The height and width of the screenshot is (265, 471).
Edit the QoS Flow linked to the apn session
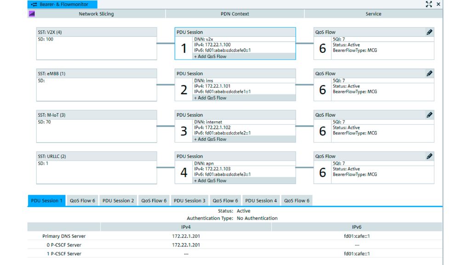[429, 156]
